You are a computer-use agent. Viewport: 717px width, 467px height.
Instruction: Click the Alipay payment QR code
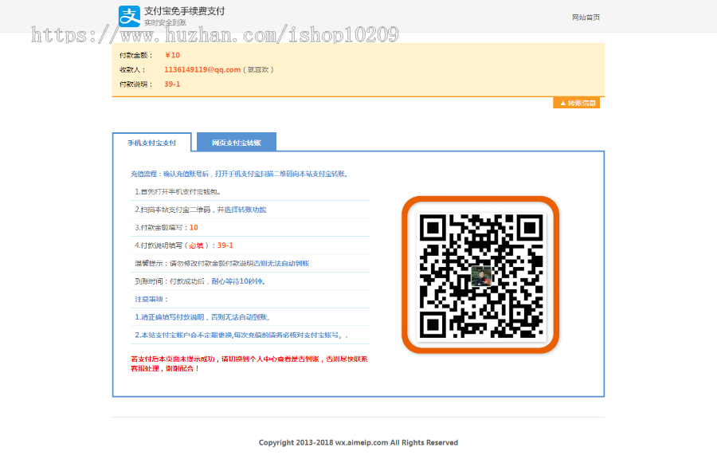click(x=480, y=275)
